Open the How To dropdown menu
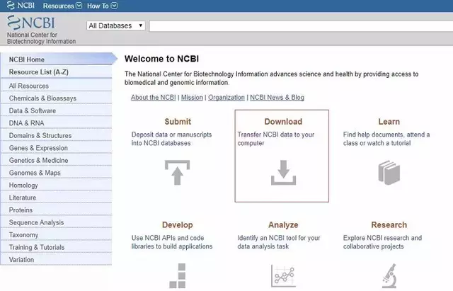453x291 pixels. (102, 6)
